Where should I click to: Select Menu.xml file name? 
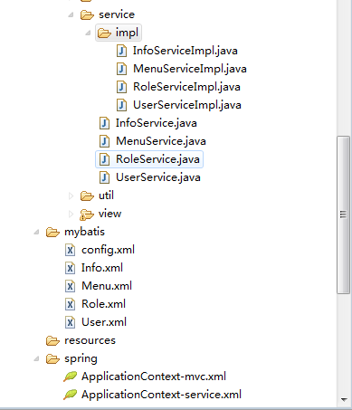(107, 286)
